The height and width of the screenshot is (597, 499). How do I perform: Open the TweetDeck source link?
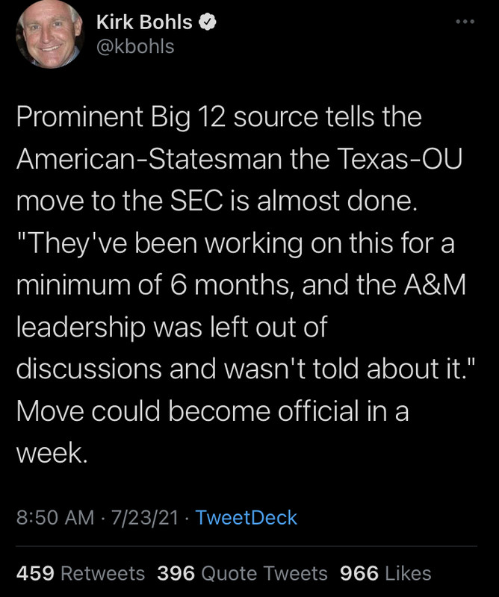click(x=246, y=517)
